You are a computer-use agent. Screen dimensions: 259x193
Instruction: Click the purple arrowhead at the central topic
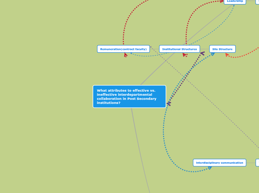click(x=169, y=104)
